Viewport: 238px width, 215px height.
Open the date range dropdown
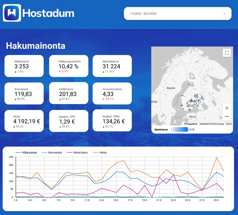(x=177, y=14)
